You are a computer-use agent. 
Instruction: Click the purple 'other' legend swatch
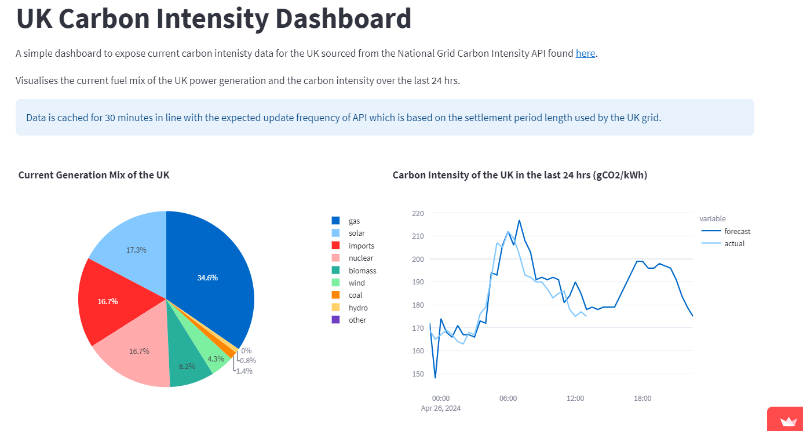coord(335,320)
